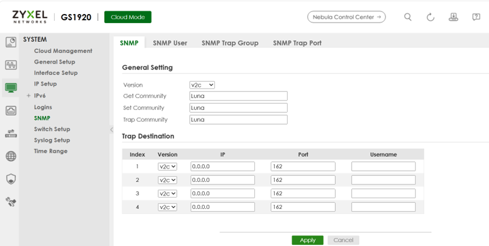The height and width of the screenshot is (246, 489).
Task: Click Username field for trap index 4
Action: 383,207
